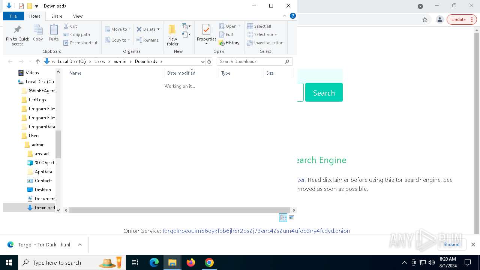This screenshot has height=270, width=480.
Task: Bookmark the page with the star icon
Action: pyautogui.click(x=425, y=19)
